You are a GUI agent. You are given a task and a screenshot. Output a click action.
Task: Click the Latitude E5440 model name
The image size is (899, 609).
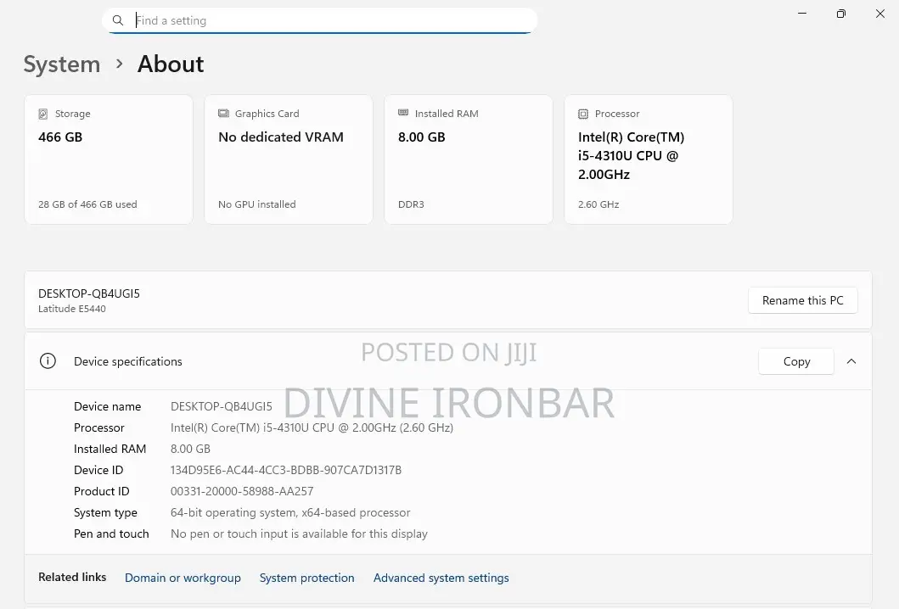pyautogui.click(x=72, y=309)
